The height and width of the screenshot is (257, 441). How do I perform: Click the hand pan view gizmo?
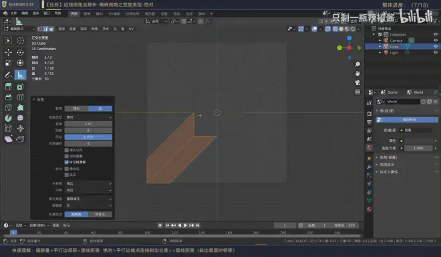point(357,74)
